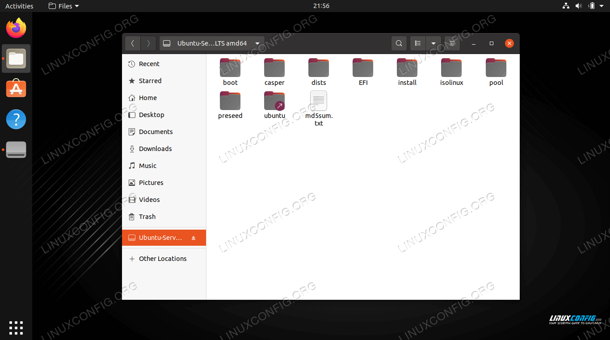Select the md5sum.txt file
This screenshot has width=610, height=340.
pyautogui.click(x=319, y=108)
